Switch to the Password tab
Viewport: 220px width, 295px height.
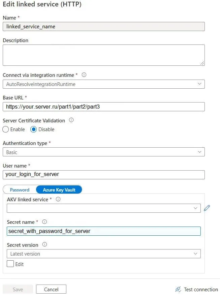(20, 190)
